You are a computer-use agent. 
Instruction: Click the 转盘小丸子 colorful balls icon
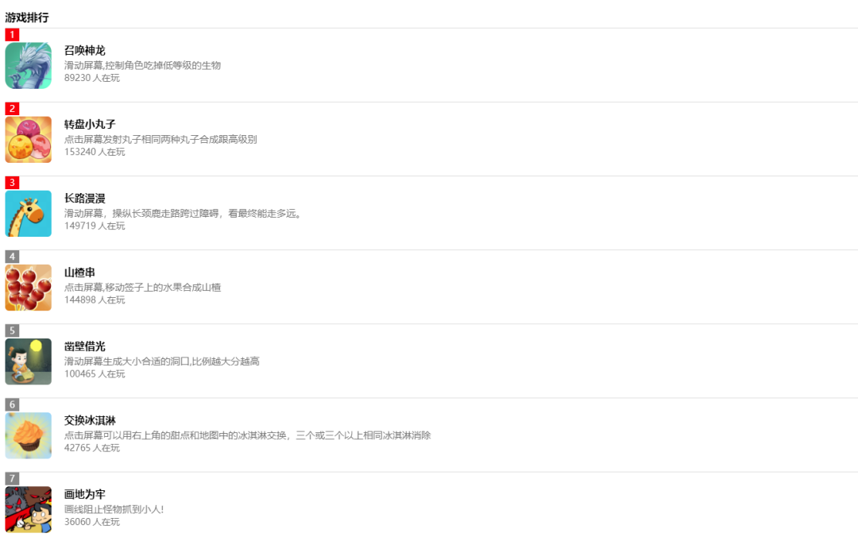point(29,140)
